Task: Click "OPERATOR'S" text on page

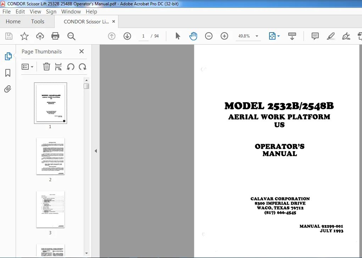Action: (x=280, y=146)
